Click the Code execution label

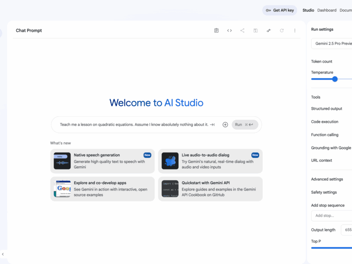point(325,122)
